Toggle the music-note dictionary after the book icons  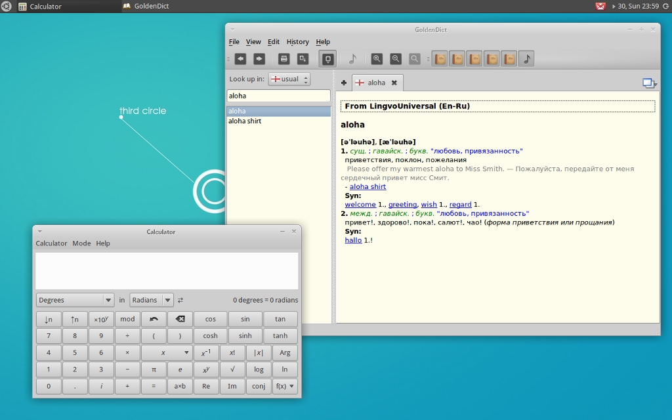pos(527,58)
